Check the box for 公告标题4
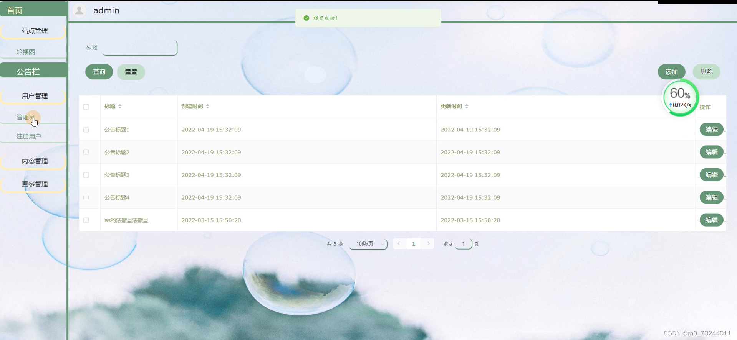Viewport: 737px width, 340px height. point(86,197)
